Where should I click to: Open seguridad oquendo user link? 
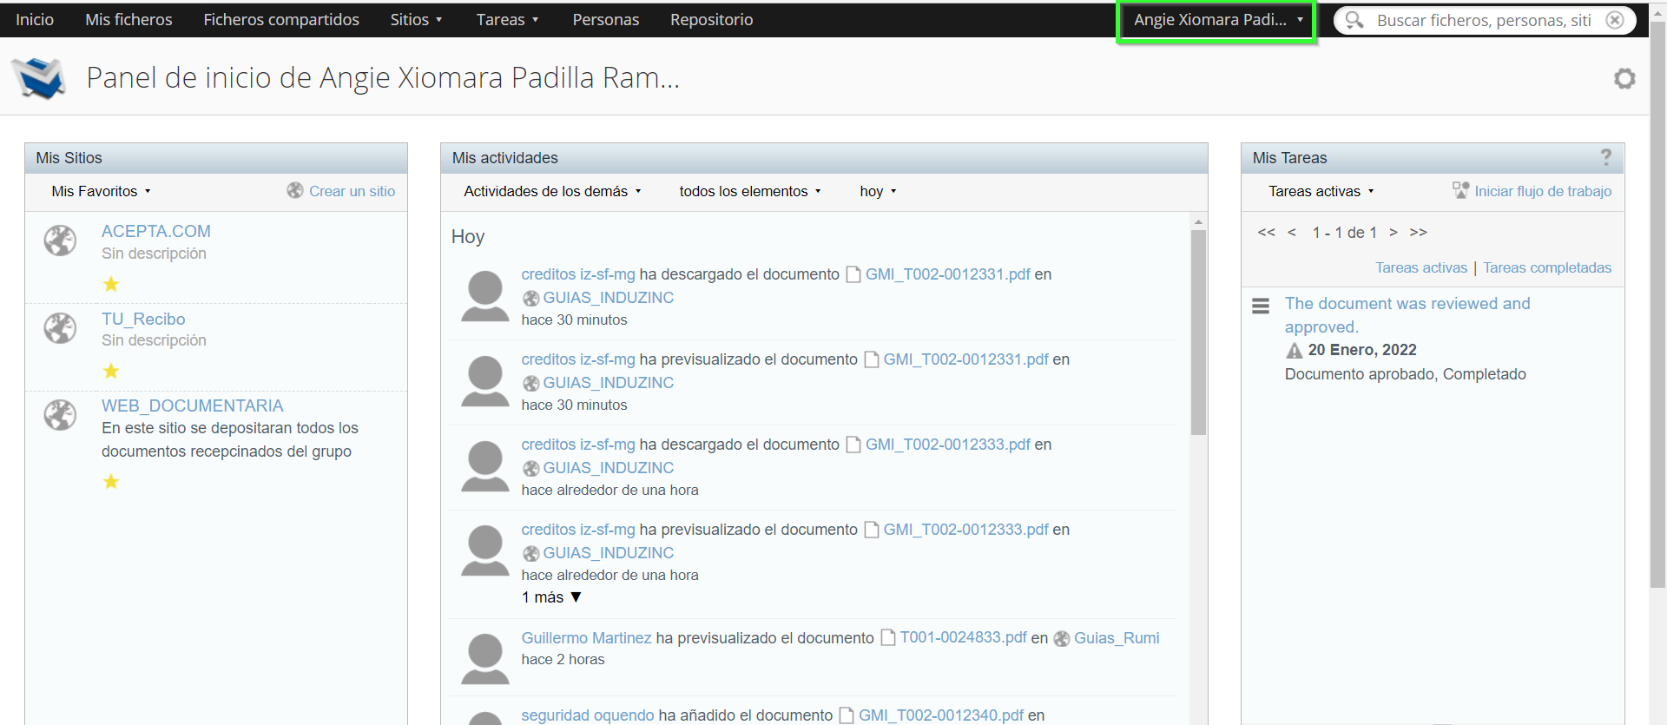coord(588,715)
